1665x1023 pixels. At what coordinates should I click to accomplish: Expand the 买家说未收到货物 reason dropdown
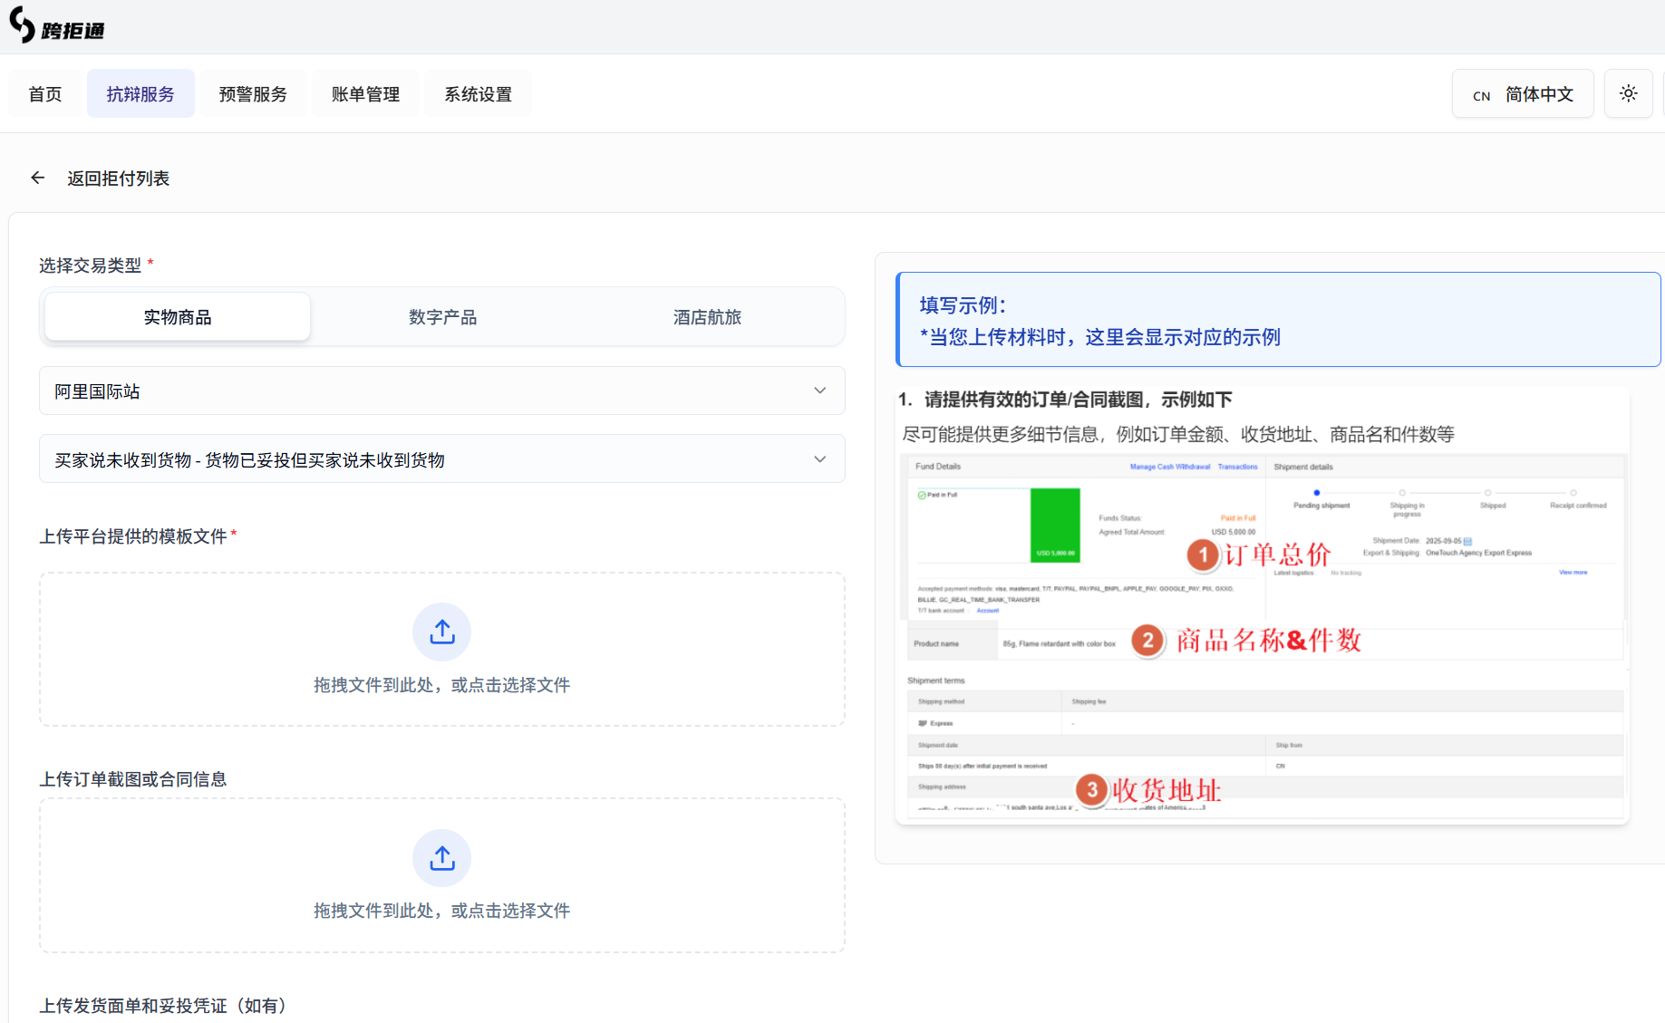point(426,459)
